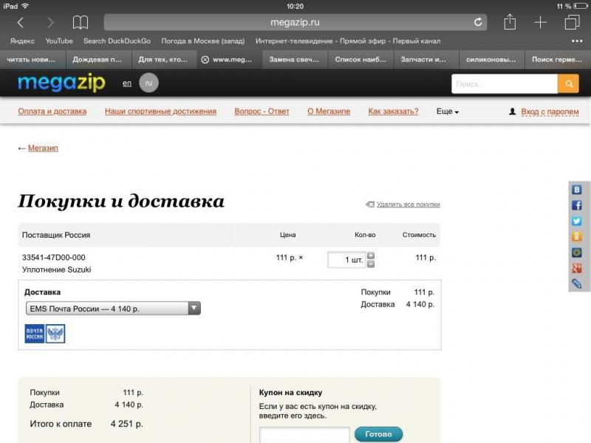Open Наши спортивные достижения link
The width and height of the screenshot is (591, 443).
(x=160, y=111)
